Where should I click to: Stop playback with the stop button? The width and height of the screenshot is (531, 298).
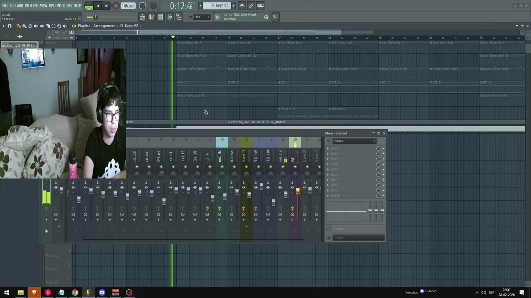(106, 6)
